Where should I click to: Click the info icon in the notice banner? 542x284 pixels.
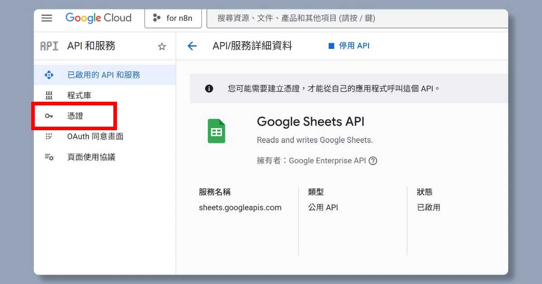tap(209, 89)
